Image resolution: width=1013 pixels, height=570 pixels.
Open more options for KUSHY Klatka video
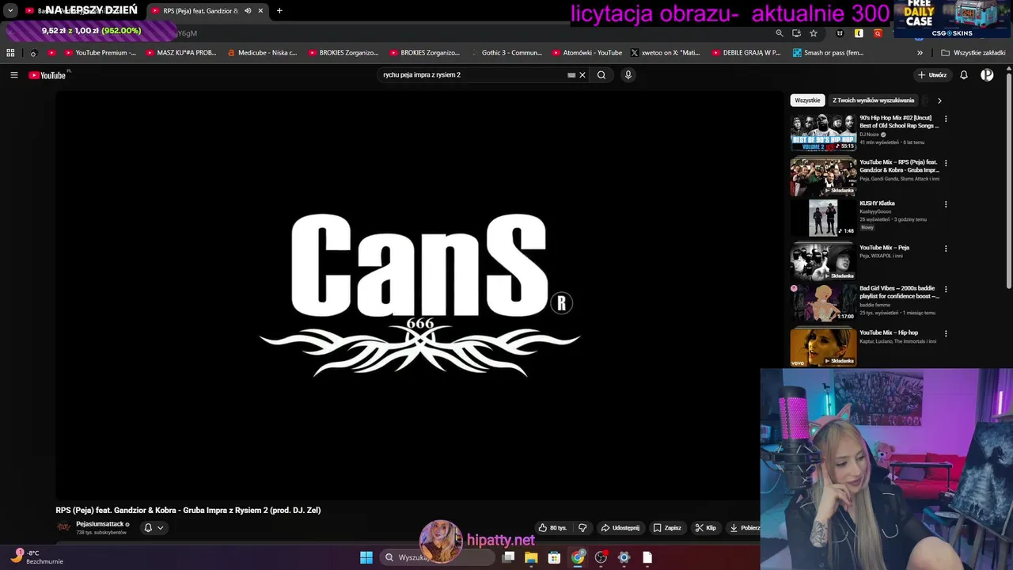click(x=946, y=204)
